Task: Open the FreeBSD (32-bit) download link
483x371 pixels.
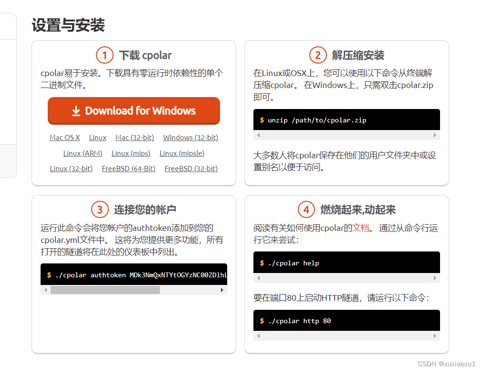Action: (x=191, y=169)
